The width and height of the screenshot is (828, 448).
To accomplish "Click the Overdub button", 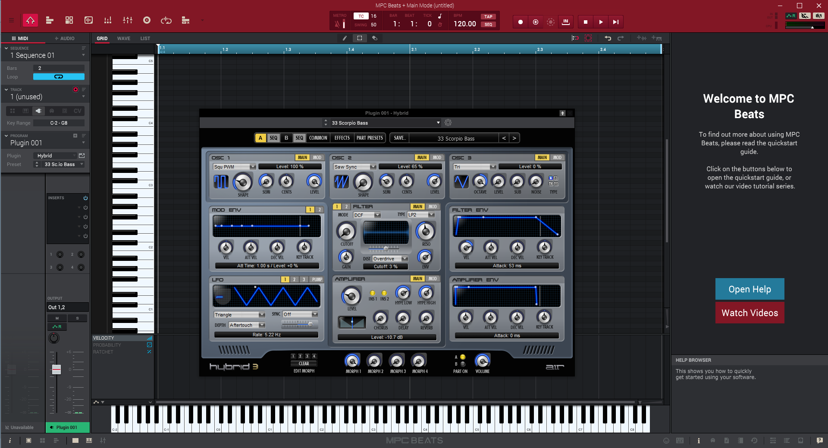I will pos(536,22).
